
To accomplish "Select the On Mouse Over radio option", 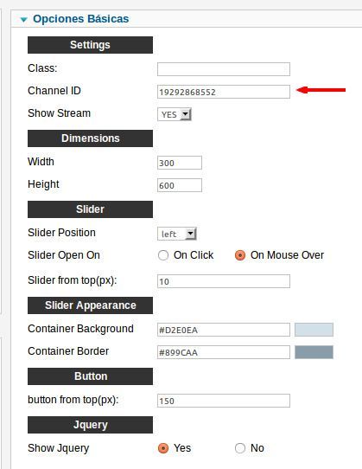I will [x=240, y=255].
